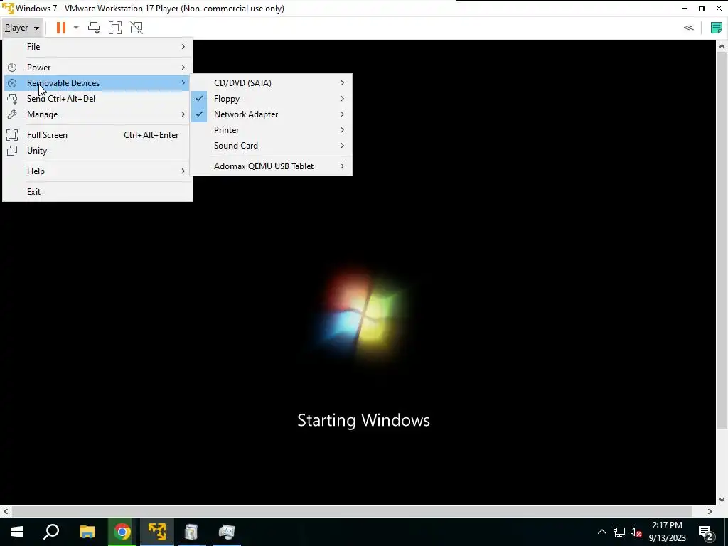
Task: Expand Printer submenu
Action: coord(271,131)
